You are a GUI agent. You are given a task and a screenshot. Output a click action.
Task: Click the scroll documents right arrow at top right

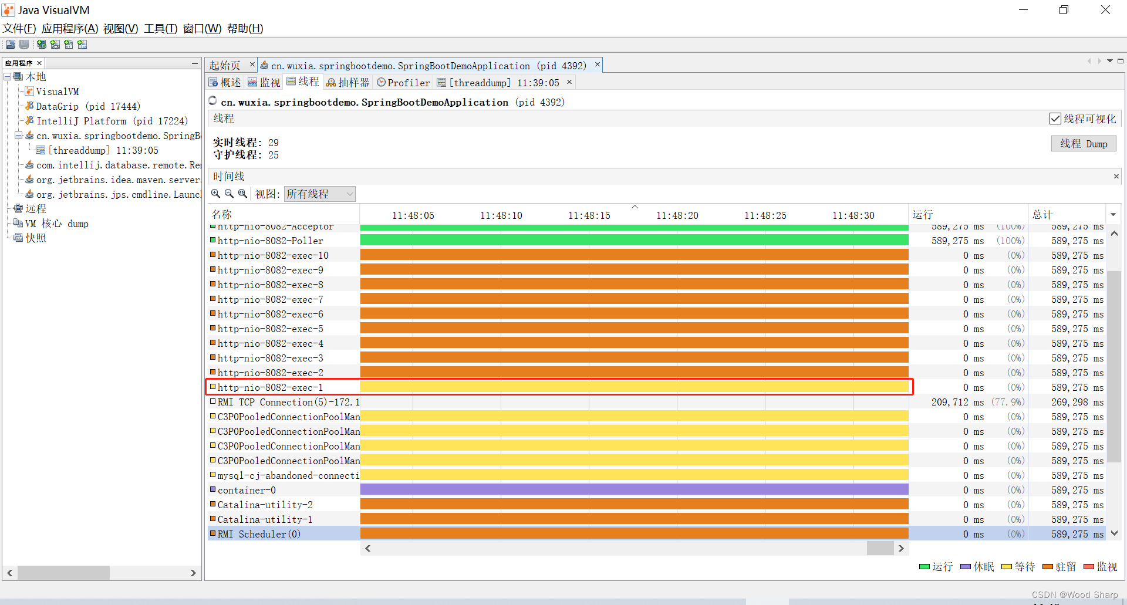click(x=1099, y=61)
